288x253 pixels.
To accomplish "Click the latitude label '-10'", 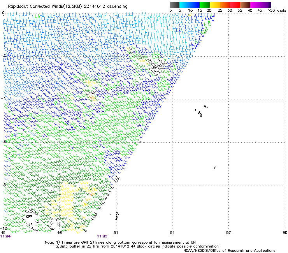I will tap(4, 228).
